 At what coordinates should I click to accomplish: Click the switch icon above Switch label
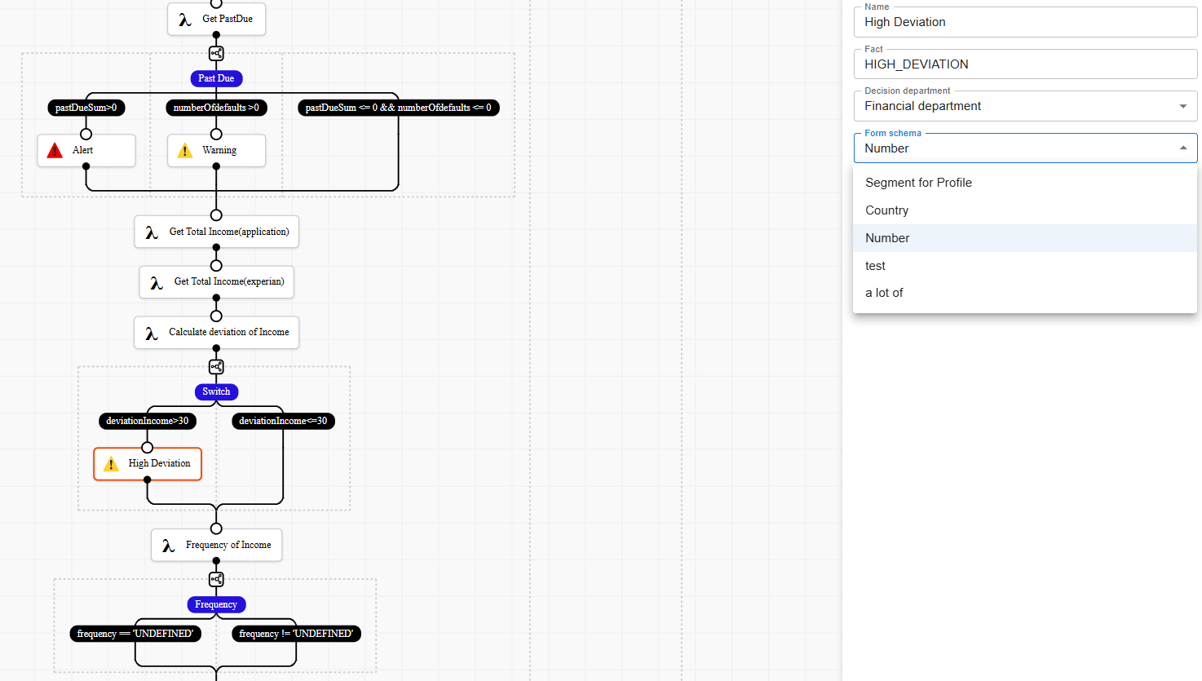[216, 367]
